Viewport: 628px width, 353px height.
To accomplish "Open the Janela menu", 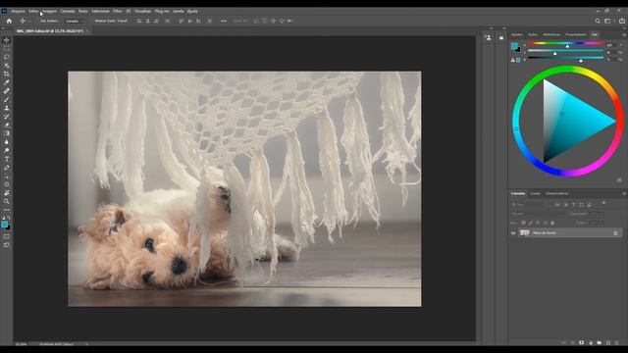I will 179,11.
